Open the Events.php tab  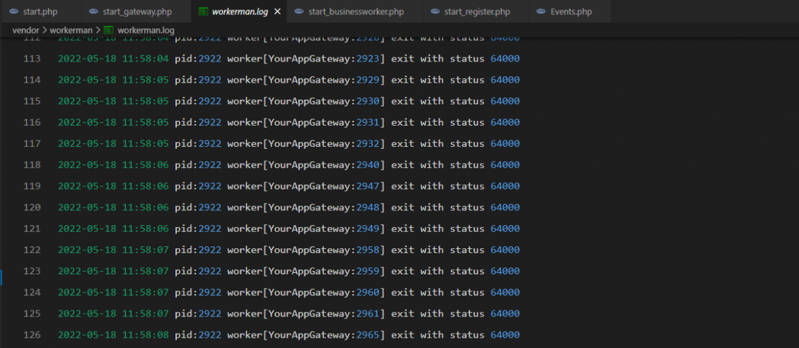[x=570, y=11]
